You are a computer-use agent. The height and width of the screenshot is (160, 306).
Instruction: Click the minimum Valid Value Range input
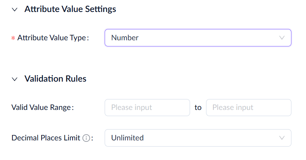pyautogui.click(x=147, y=107)
